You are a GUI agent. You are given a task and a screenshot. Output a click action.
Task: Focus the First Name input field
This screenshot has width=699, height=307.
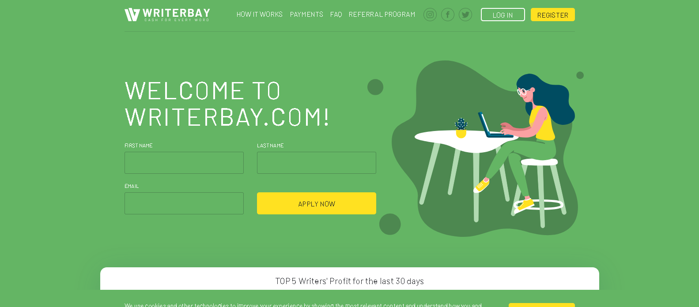(184, 163)
